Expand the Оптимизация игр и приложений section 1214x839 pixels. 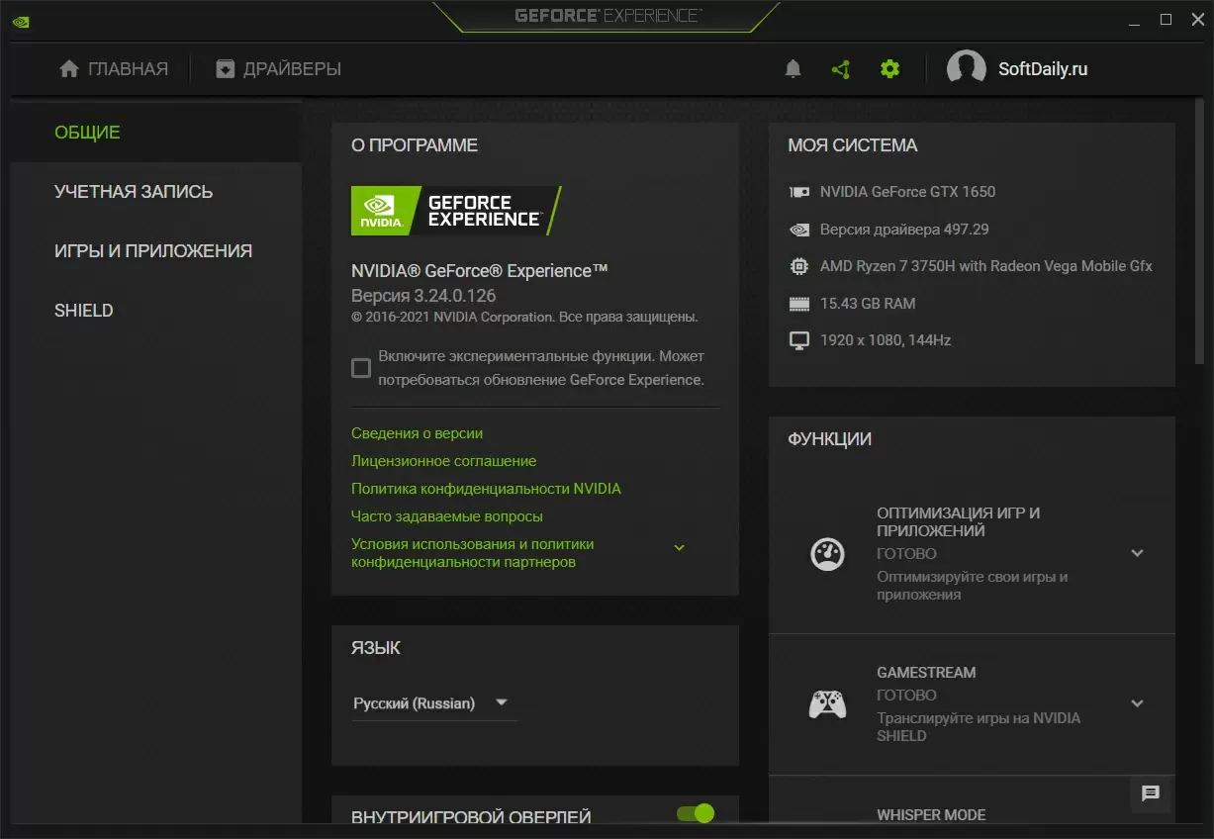pos(1137,553)
